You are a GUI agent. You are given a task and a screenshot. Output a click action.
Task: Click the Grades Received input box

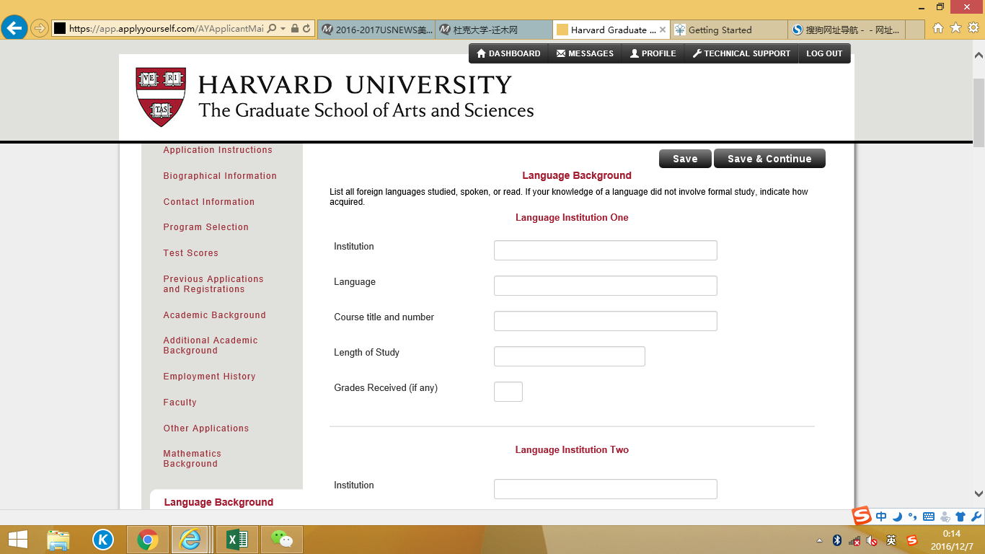[x=508, y=392]
